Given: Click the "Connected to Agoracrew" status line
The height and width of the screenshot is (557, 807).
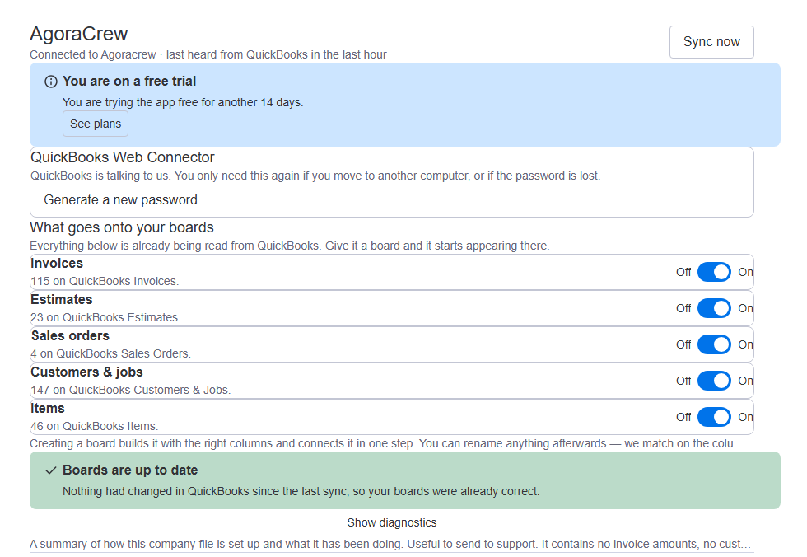Looking at the screenshot, I should point(208,54).
